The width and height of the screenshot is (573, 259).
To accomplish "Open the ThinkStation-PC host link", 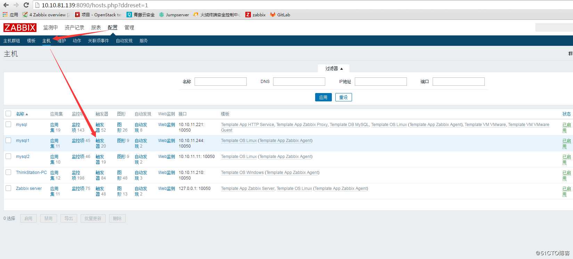I will click(31, 173).
